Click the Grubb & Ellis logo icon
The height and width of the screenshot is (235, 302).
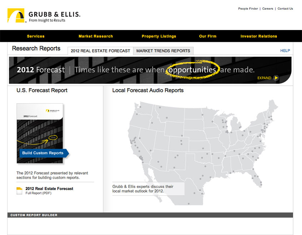16,16
